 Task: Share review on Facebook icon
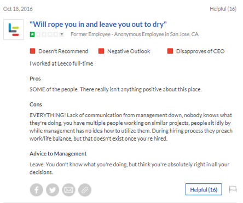point(37,190)
